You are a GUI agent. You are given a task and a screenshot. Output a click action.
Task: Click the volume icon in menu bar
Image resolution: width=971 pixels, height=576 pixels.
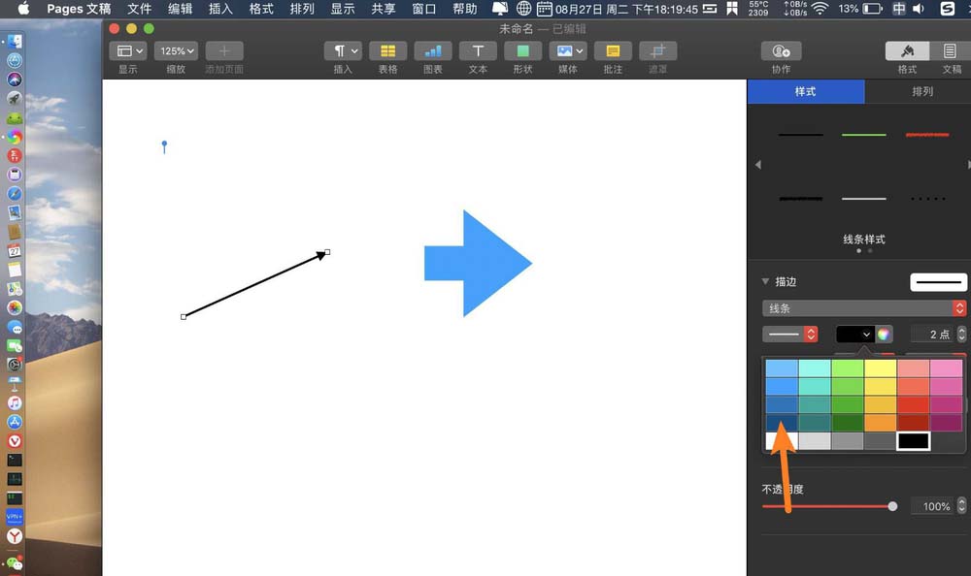click(x=919, y=9)
